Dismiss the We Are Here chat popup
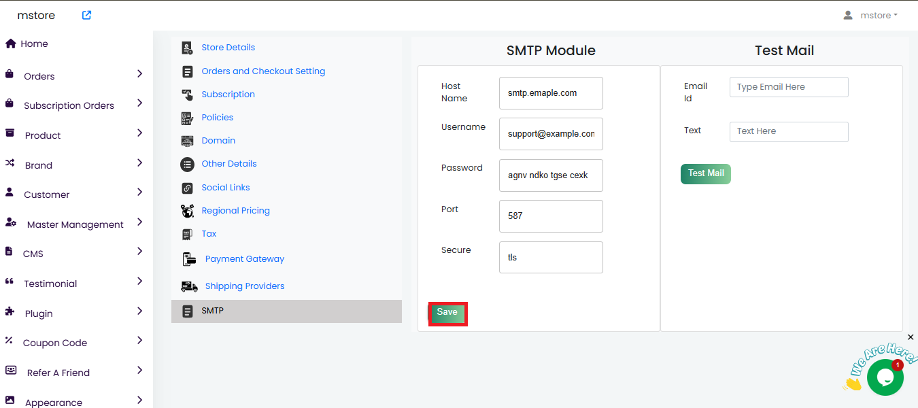Screen dimensions: 918x408 tap(911, 337)
